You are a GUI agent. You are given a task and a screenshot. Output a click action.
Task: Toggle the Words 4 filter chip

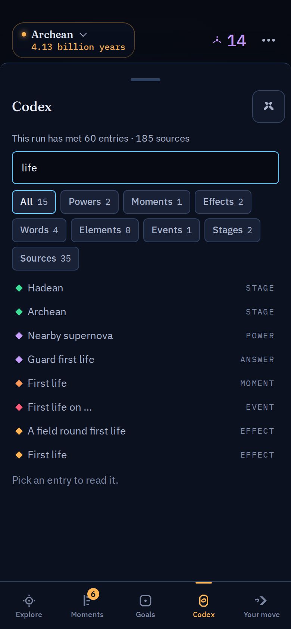[x=39, y=230]
